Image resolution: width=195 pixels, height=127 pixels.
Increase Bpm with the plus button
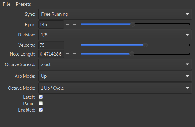click(x=74, y=24)
